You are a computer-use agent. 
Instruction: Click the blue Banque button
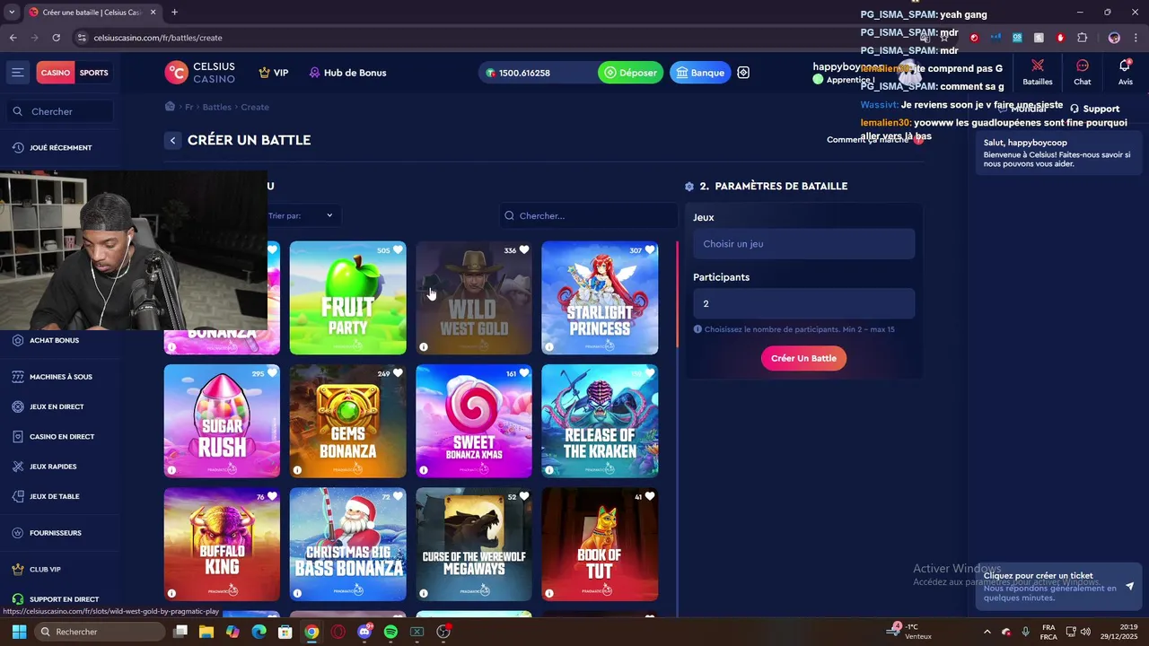[x=700, y=73]
